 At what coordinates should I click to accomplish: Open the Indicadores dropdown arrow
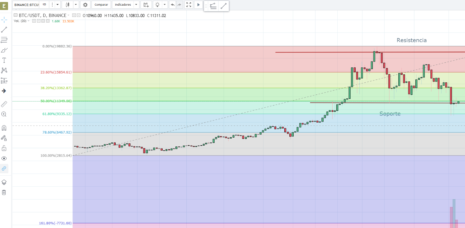136,5
